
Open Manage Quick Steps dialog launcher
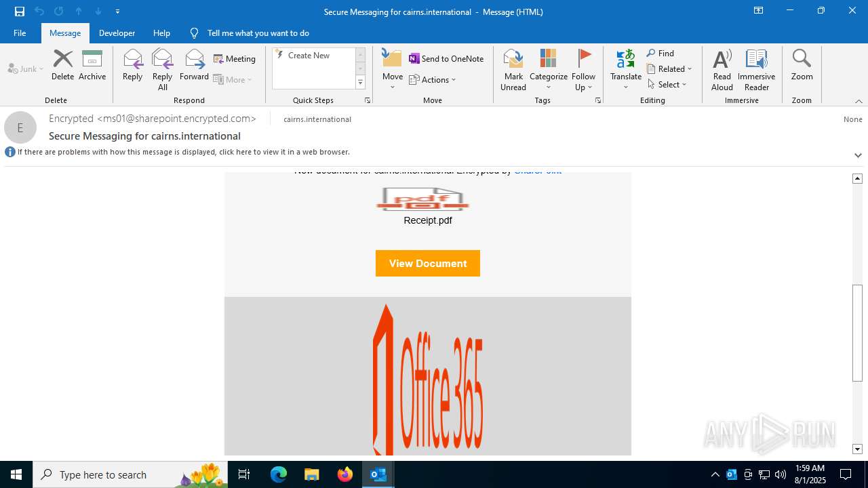pos(368,100)
